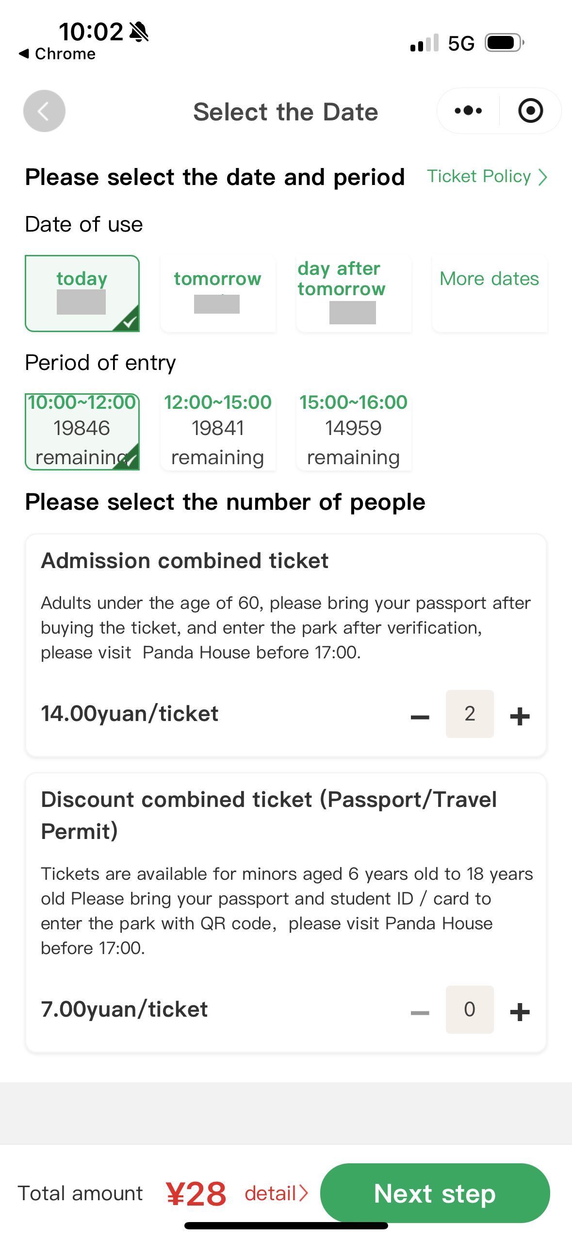The width and height of the screenshot is (572, 1241).
Task: Tap the mini program close target icon
Action: (530, 111)
